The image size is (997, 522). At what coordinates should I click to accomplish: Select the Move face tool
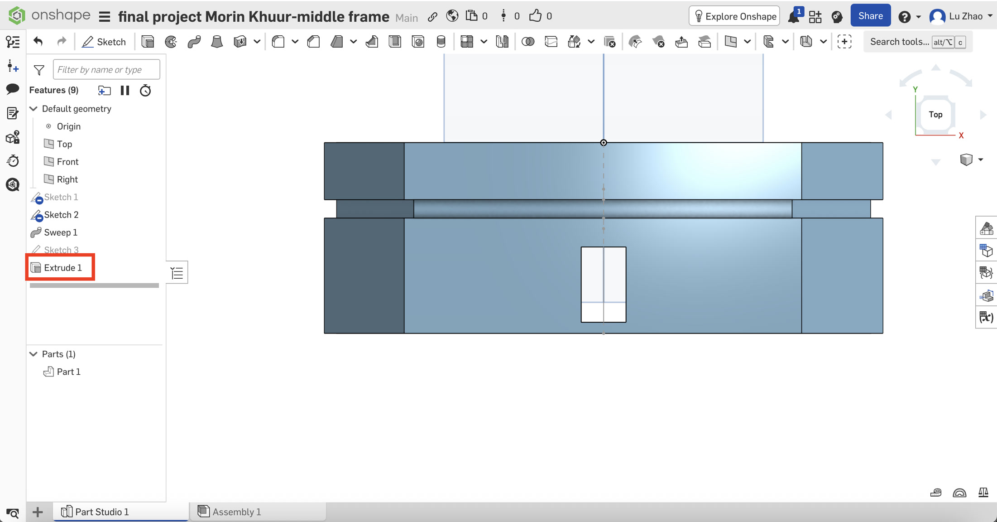click(681, 42)
